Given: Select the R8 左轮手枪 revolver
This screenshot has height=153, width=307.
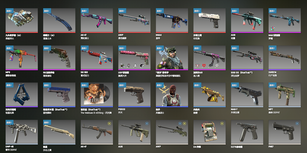Looking at the screenshot, I should pyautogui.click(x=59, y=58).
